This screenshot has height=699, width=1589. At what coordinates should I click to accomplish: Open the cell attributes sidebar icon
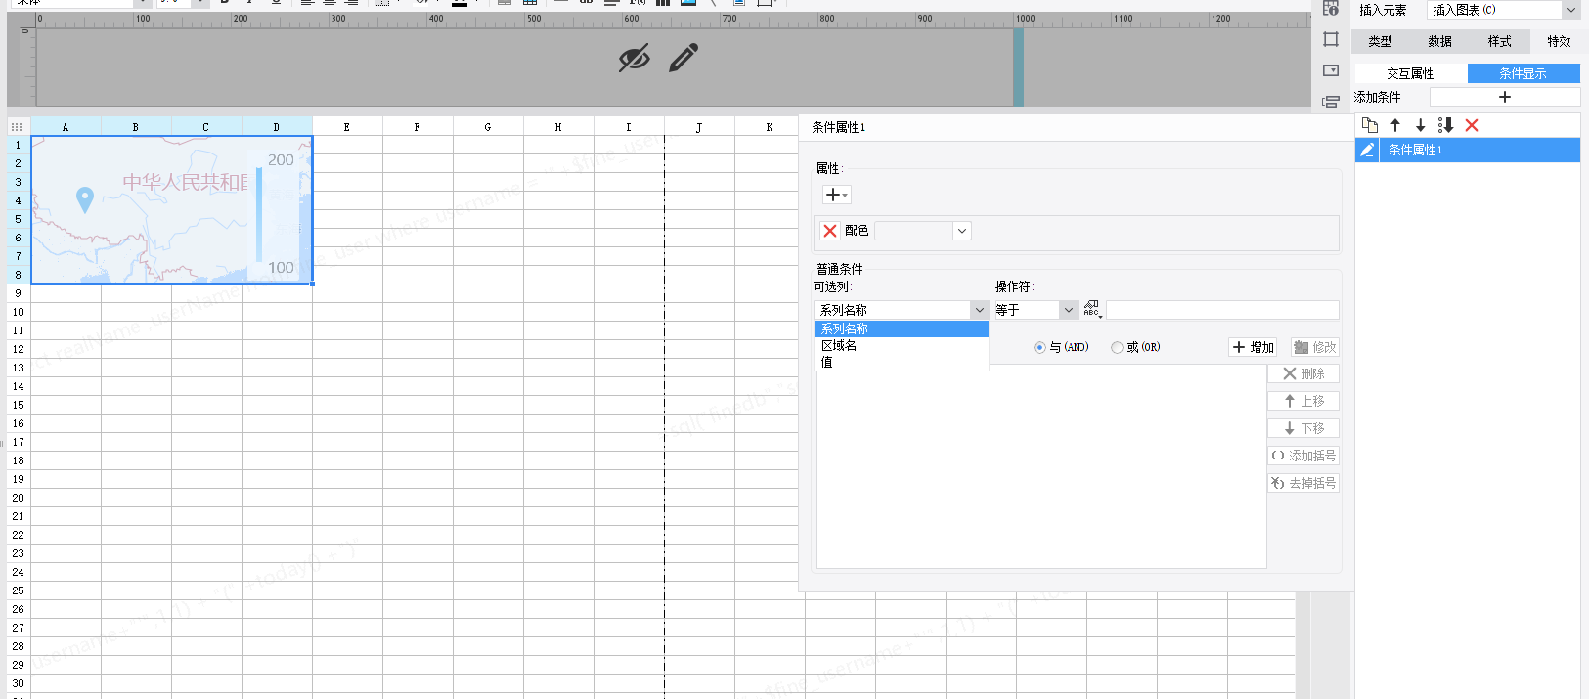click(1331, 9)
